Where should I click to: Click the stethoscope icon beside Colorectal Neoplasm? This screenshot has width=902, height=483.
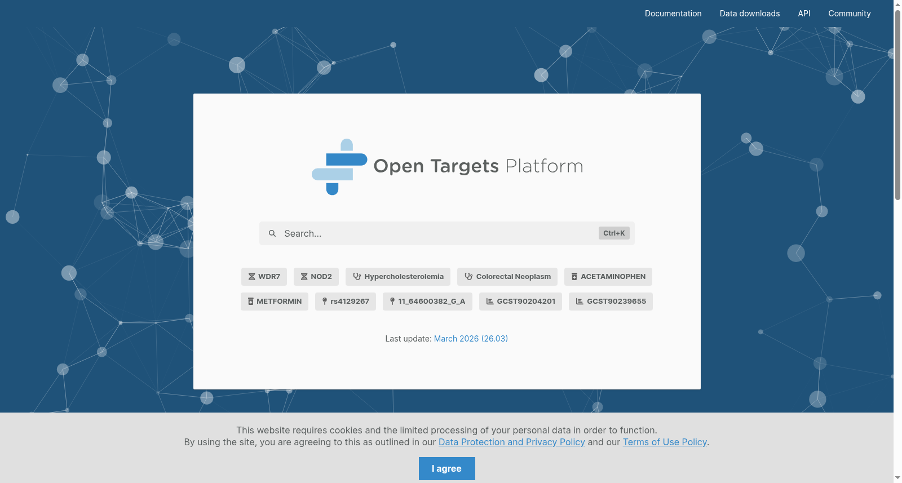468,277
